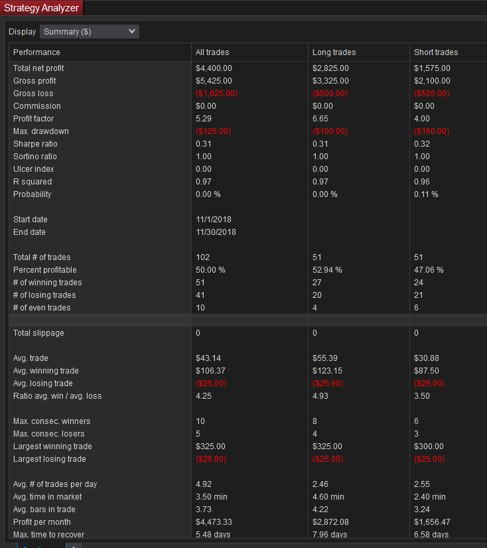Click the Display label text
Image resolution: width=487 pixels, height=548 pixels.
tap(23, 32)
